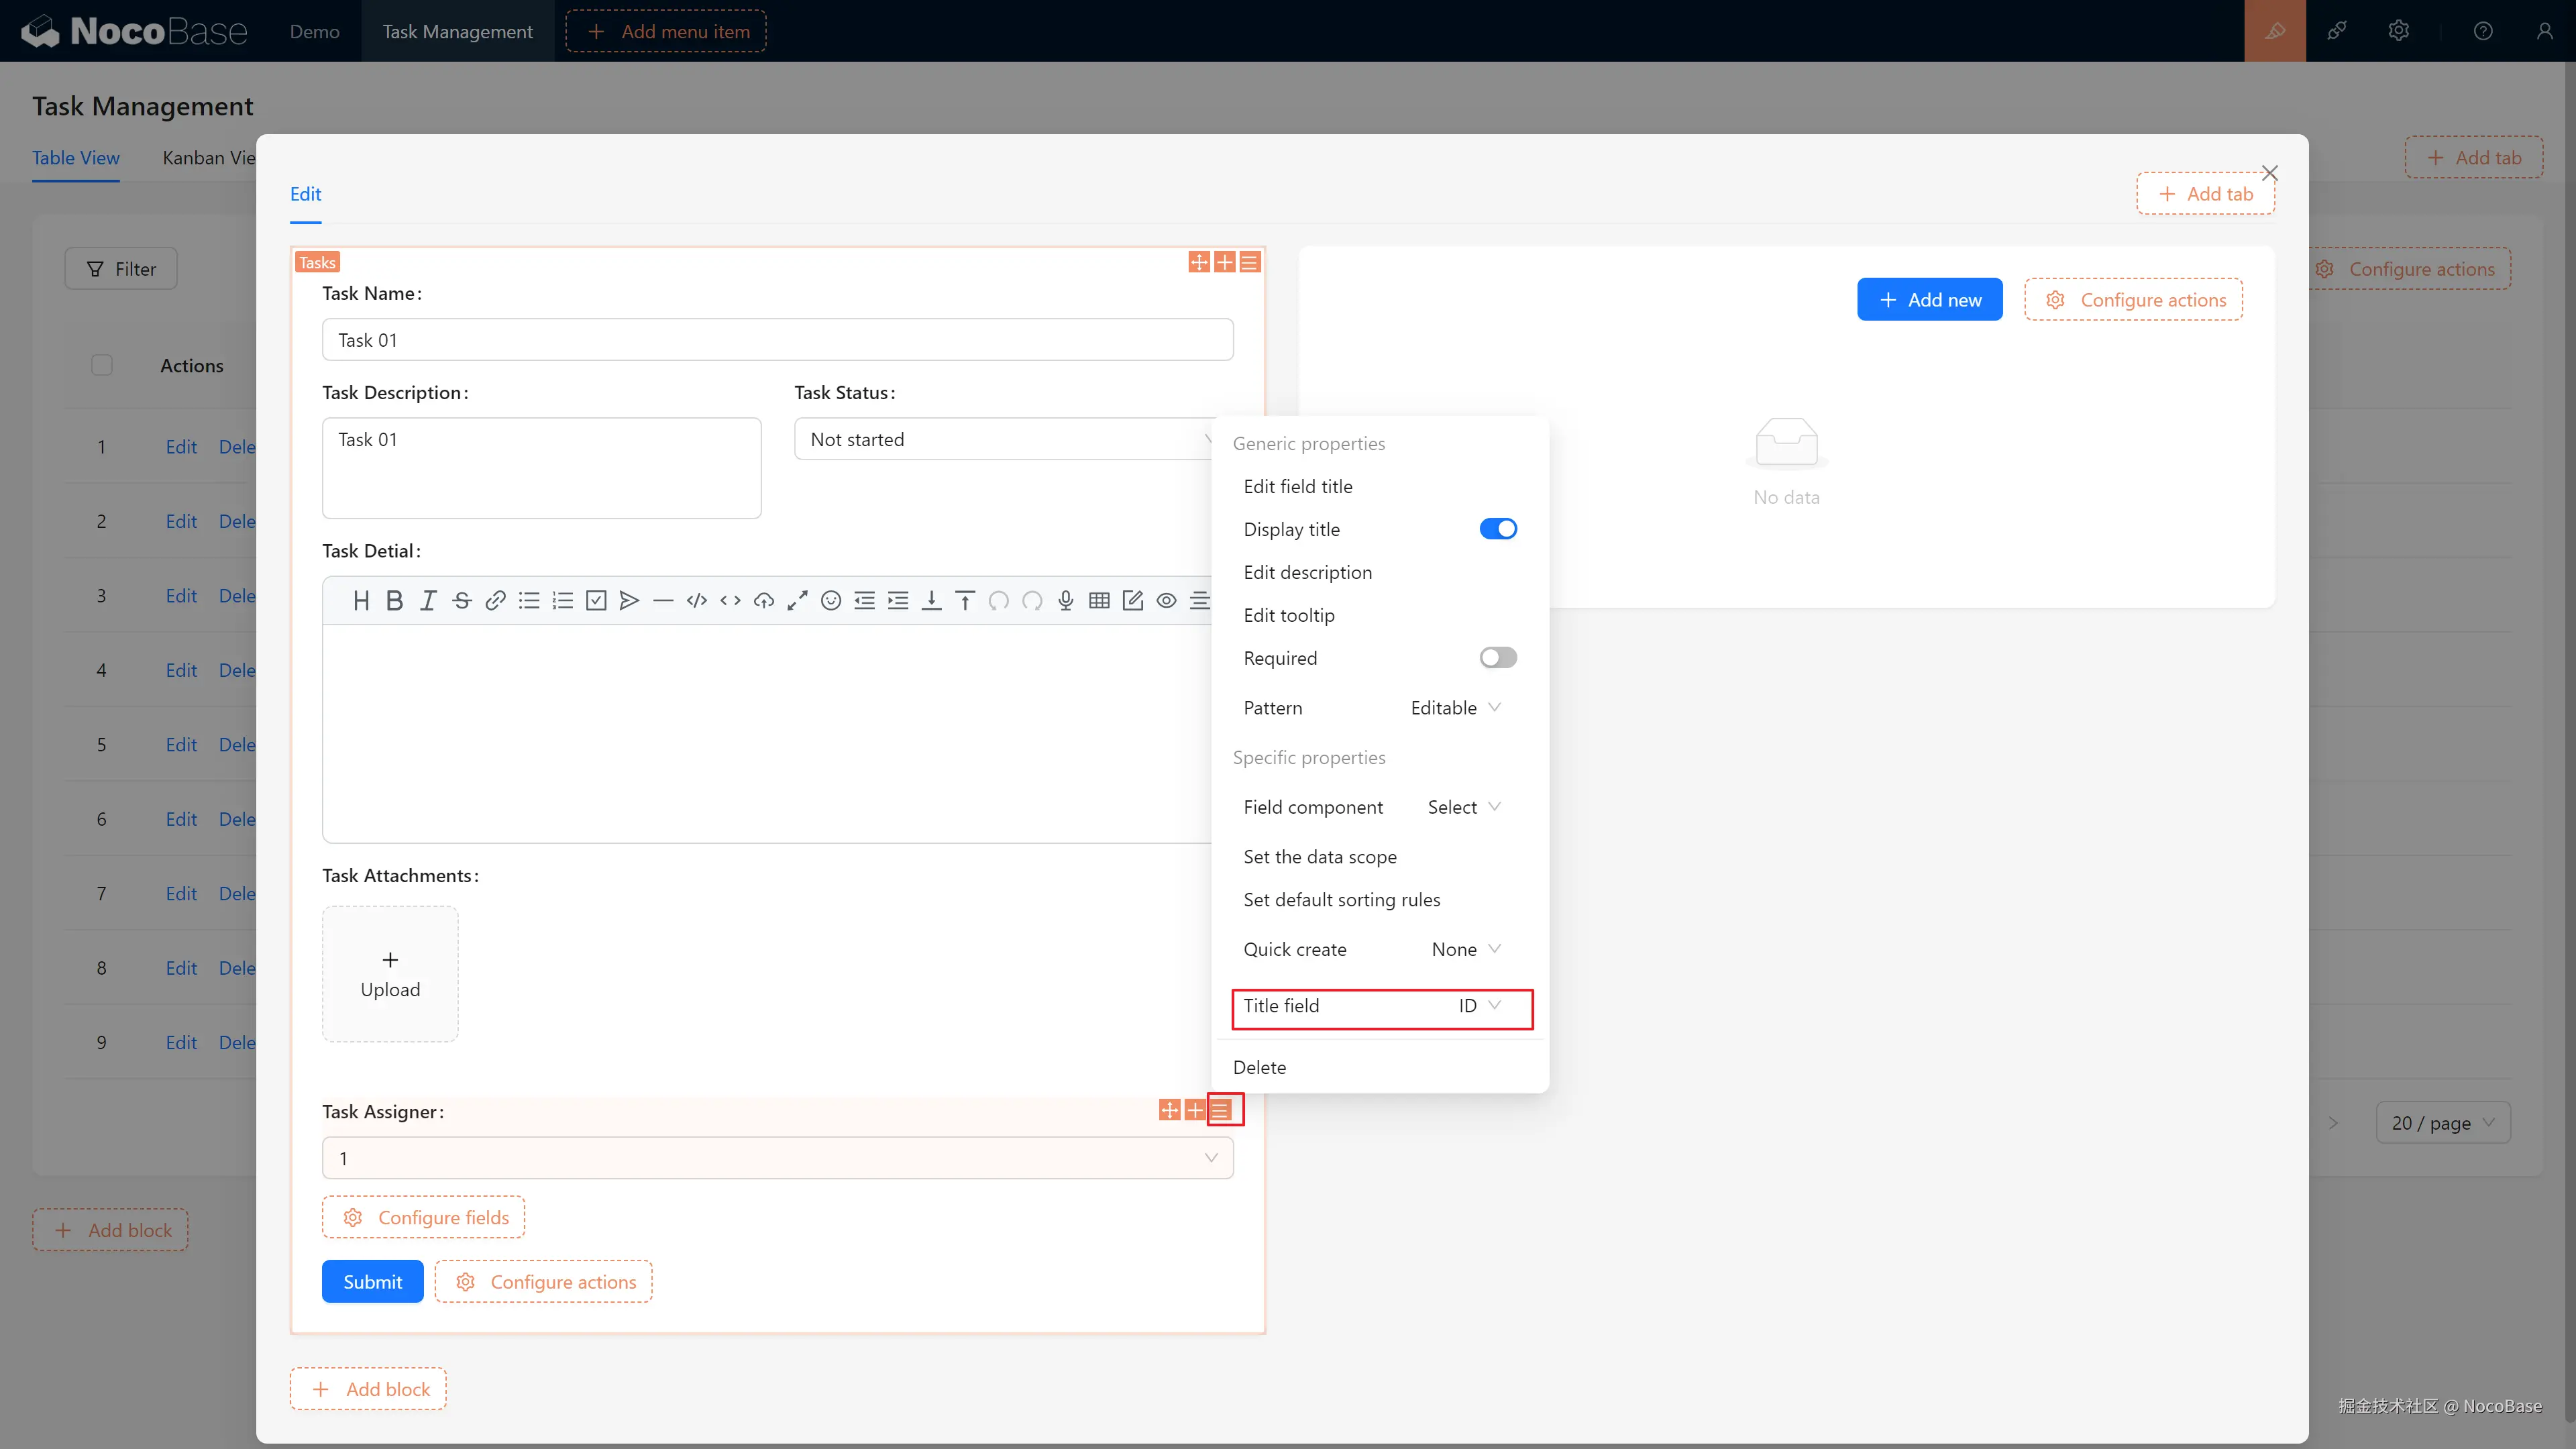Select Edit field title menu entry
The image size is (2576, 1449).
(1297, 486)
